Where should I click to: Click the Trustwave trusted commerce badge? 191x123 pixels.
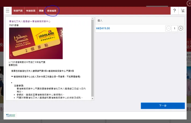click(11, 115)
